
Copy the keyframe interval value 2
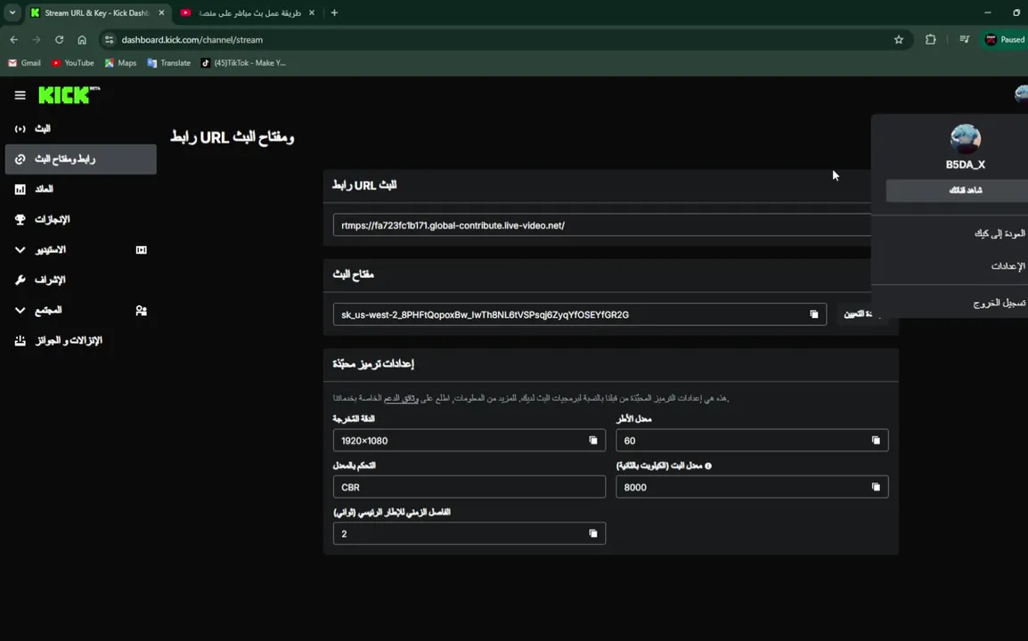point(593,533)
